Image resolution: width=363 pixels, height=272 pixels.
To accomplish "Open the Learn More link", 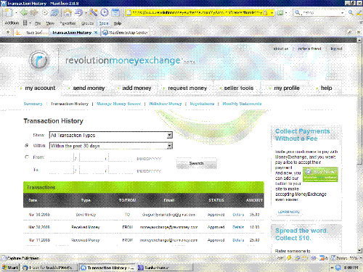I will [289, 212].
